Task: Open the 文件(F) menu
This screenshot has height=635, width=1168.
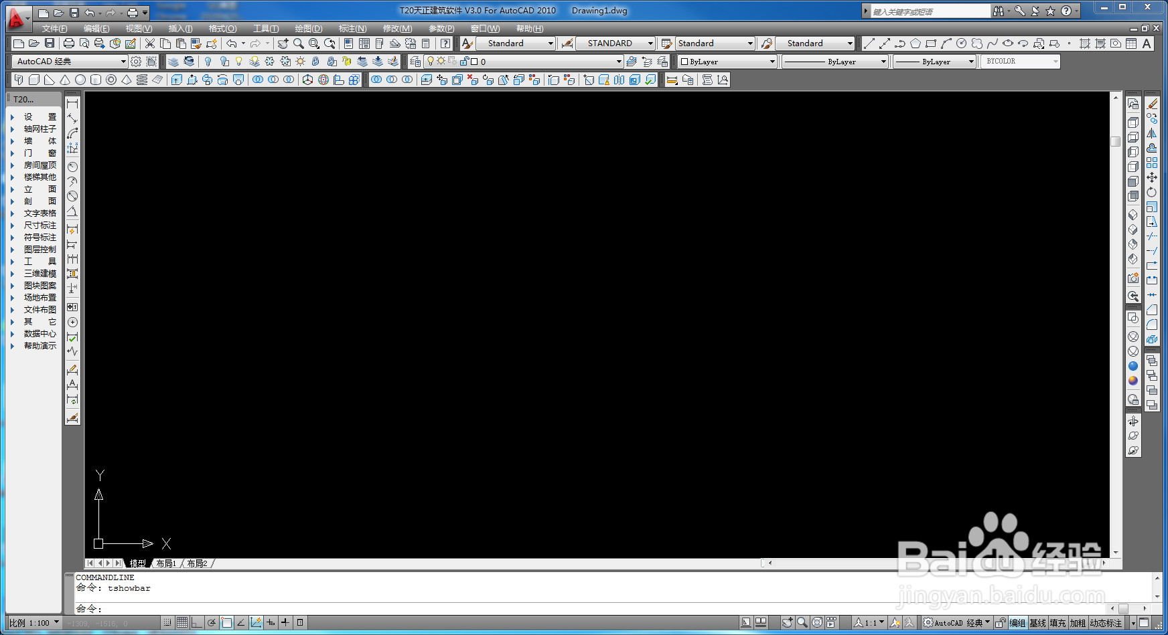Action: 54,29
